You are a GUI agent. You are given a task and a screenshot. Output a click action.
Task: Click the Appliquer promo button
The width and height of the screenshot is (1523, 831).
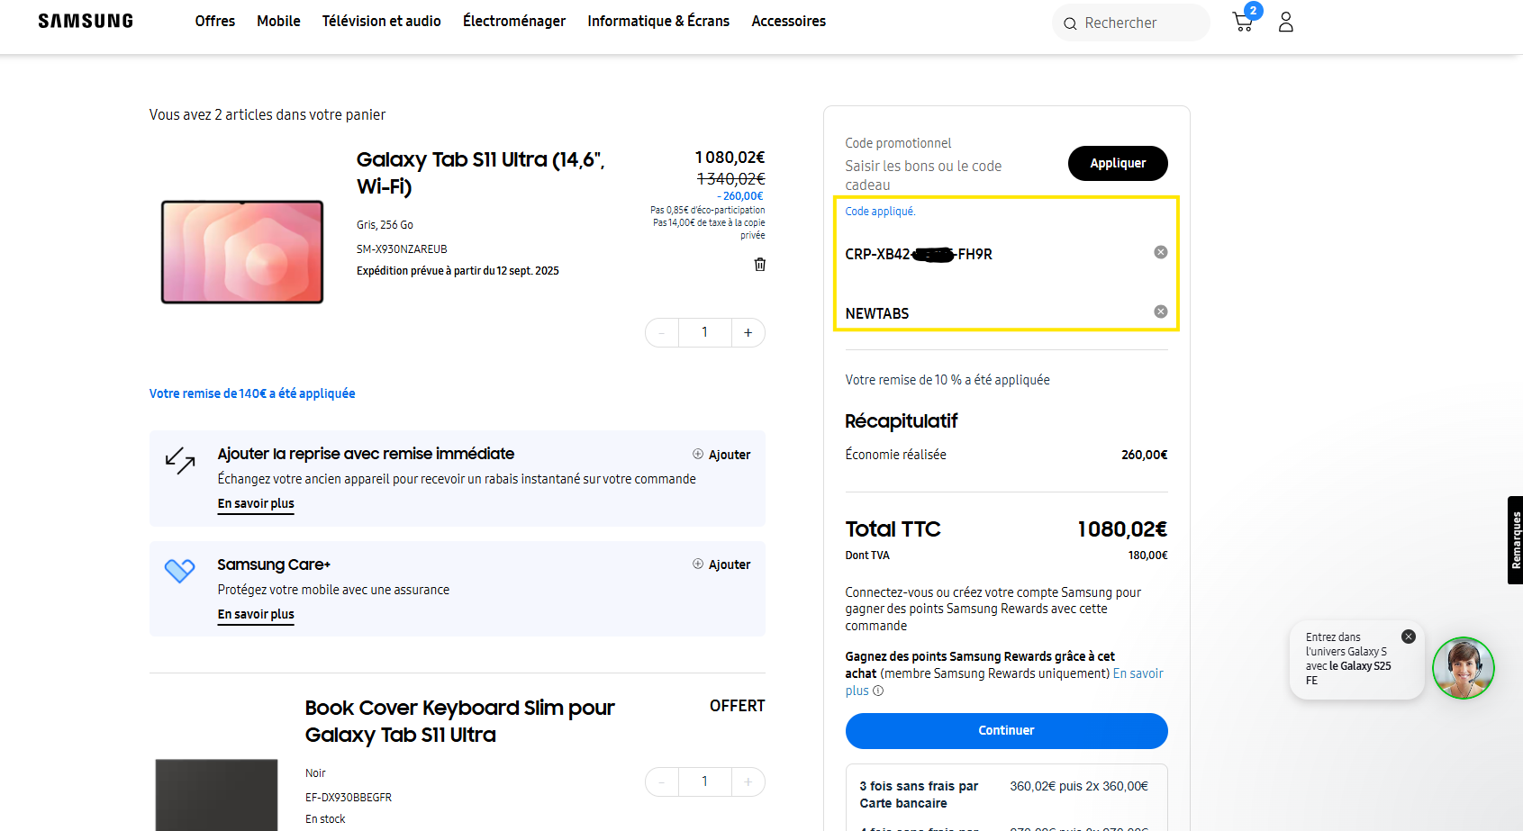1118,163
